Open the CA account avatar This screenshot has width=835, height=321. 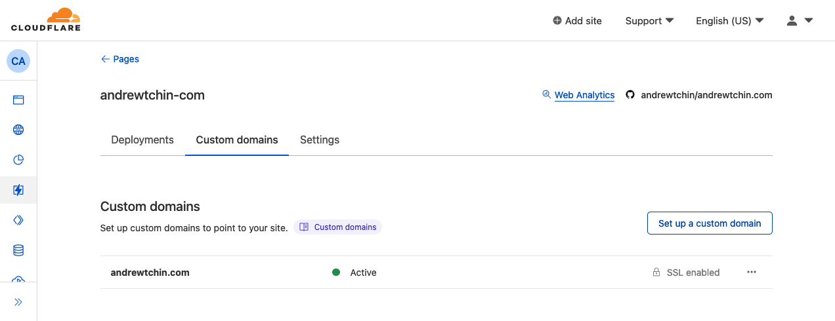pos(18,61)
